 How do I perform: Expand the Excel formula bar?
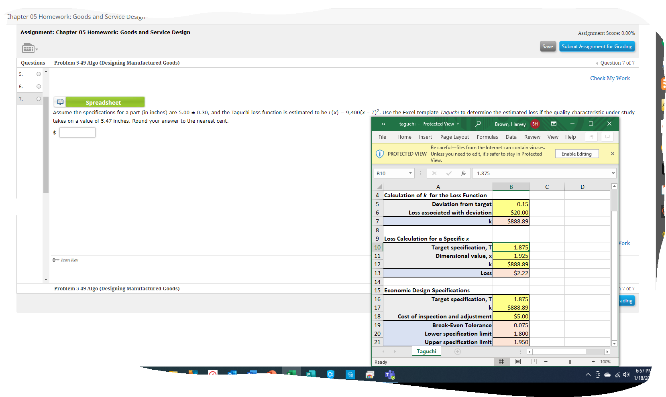pos(613,173)
